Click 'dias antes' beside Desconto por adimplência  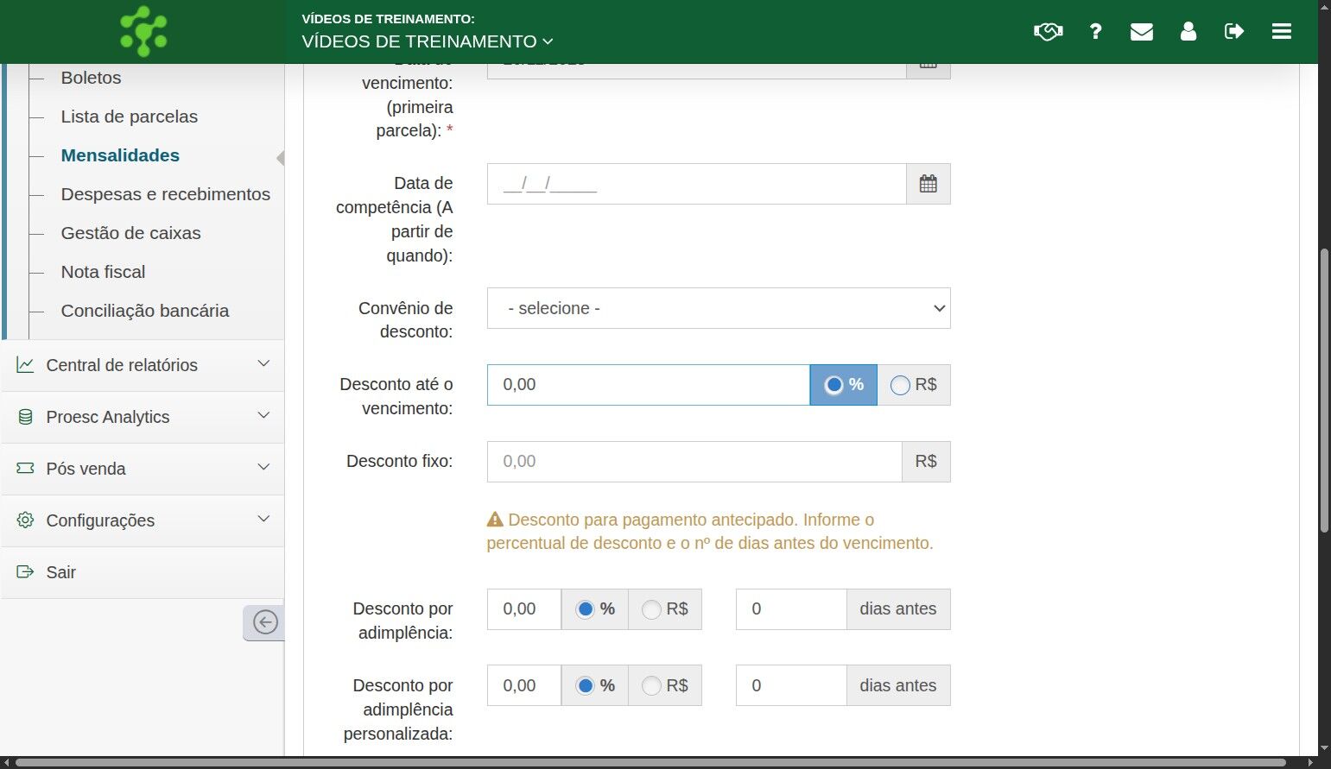pyautogui.click(x=898, y=609)
